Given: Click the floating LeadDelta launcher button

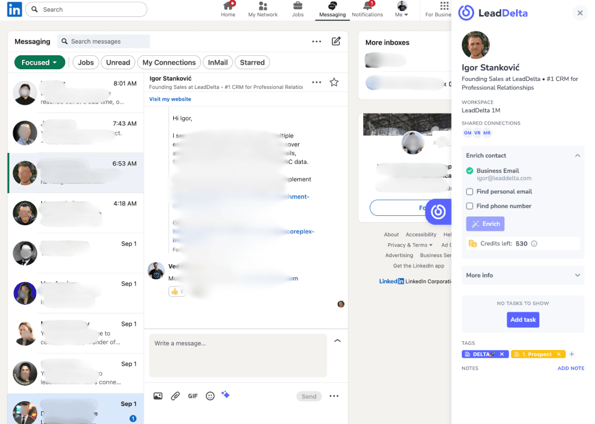Looking at the screenshot, I should click(x=438, y=212).
